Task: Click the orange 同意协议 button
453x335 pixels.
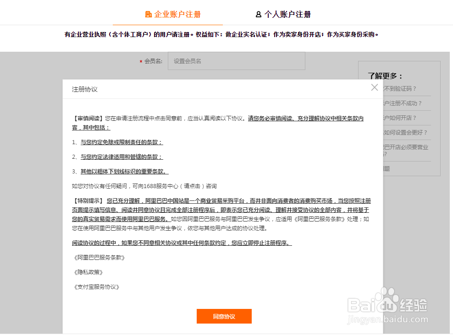Action: click(224, 316)
